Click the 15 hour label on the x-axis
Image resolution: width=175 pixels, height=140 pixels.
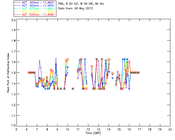[x=119, y=129]
